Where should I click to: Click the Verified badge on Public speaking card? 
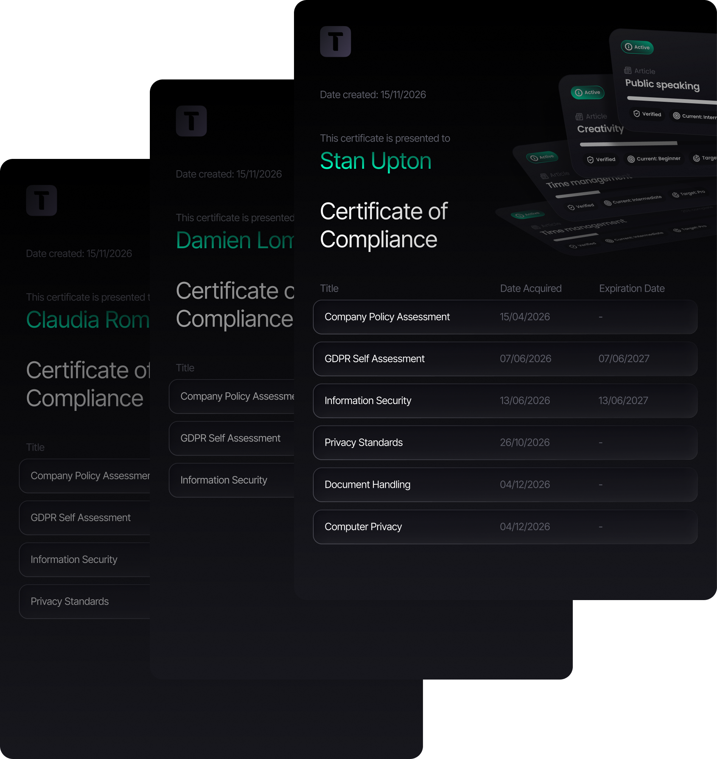pos(647,114)
